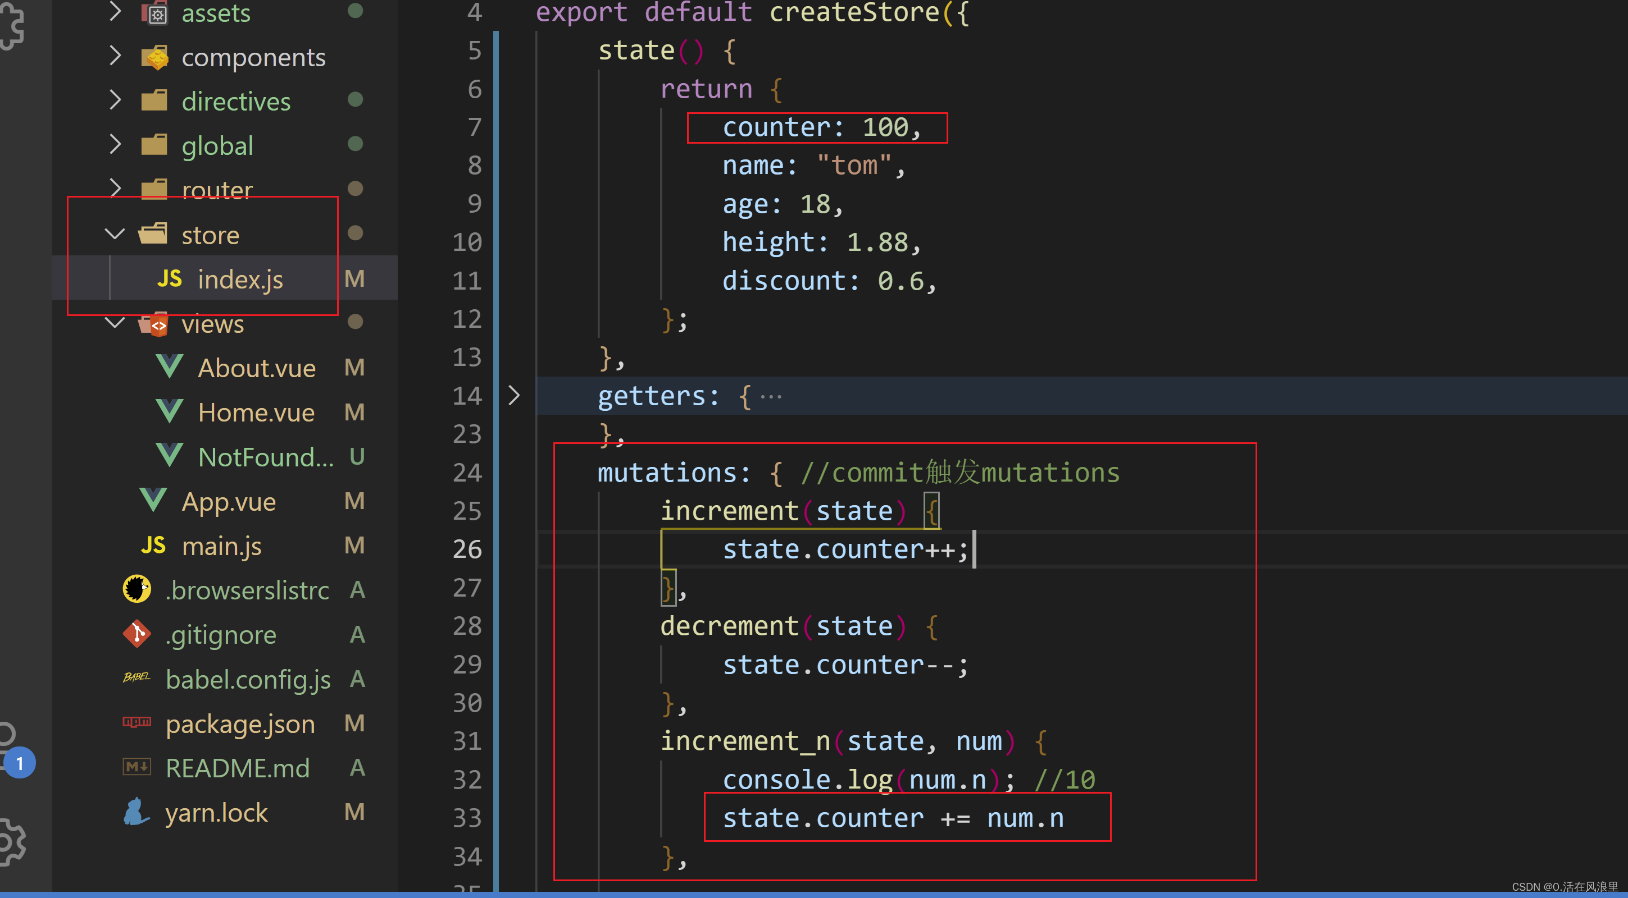Click the directives folder icon
This screenshot has height=898, width=1628.
tap(154, 100)
